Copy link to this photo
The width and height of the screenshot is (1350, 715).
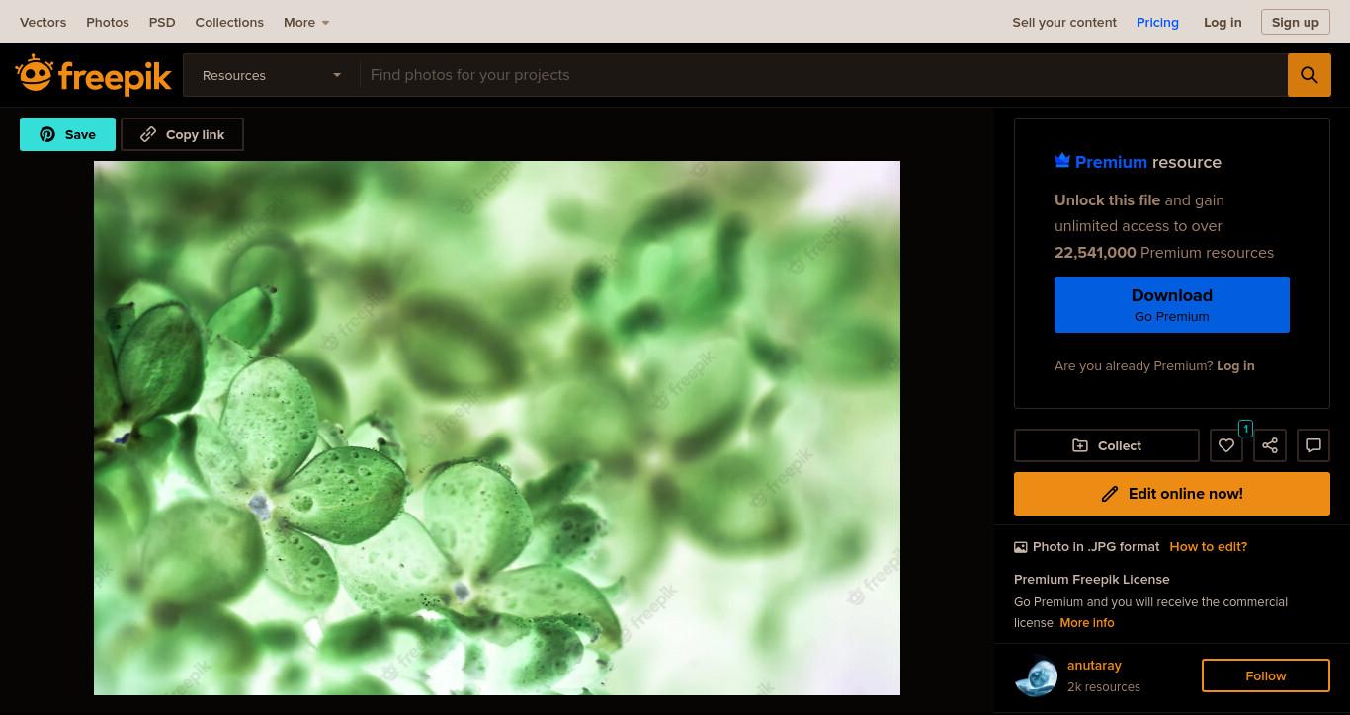click(182, 134)
